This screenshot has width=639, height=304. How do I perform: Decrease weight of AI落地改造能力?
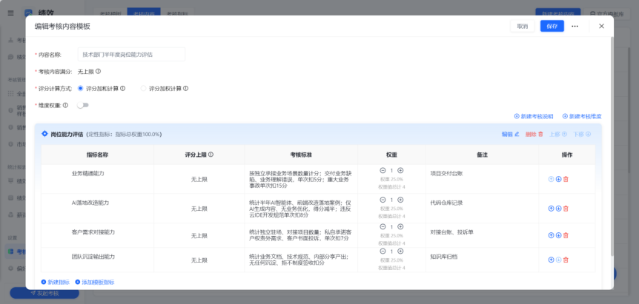pyautogui.click(x=383, y=200)
